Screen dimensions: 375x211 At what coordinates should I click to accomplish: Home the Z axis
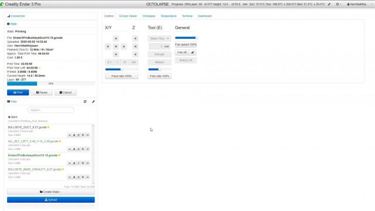point(135,46)
